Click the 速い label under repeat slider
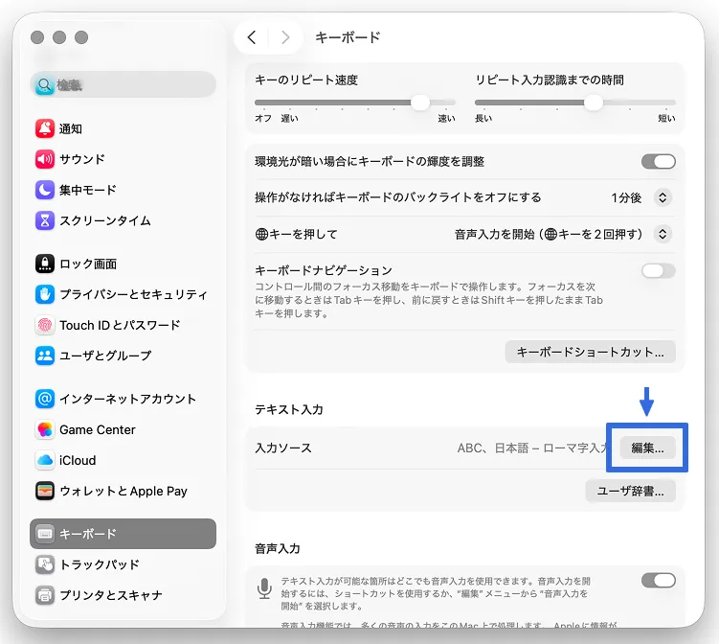Viewport: 719px width, 644px height. (x=446, y=119)
